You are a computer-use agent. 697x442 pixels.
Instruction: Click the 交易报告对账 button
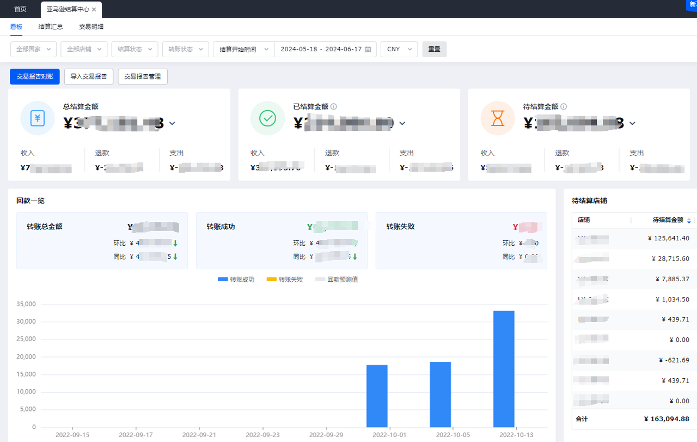(35, 76)
